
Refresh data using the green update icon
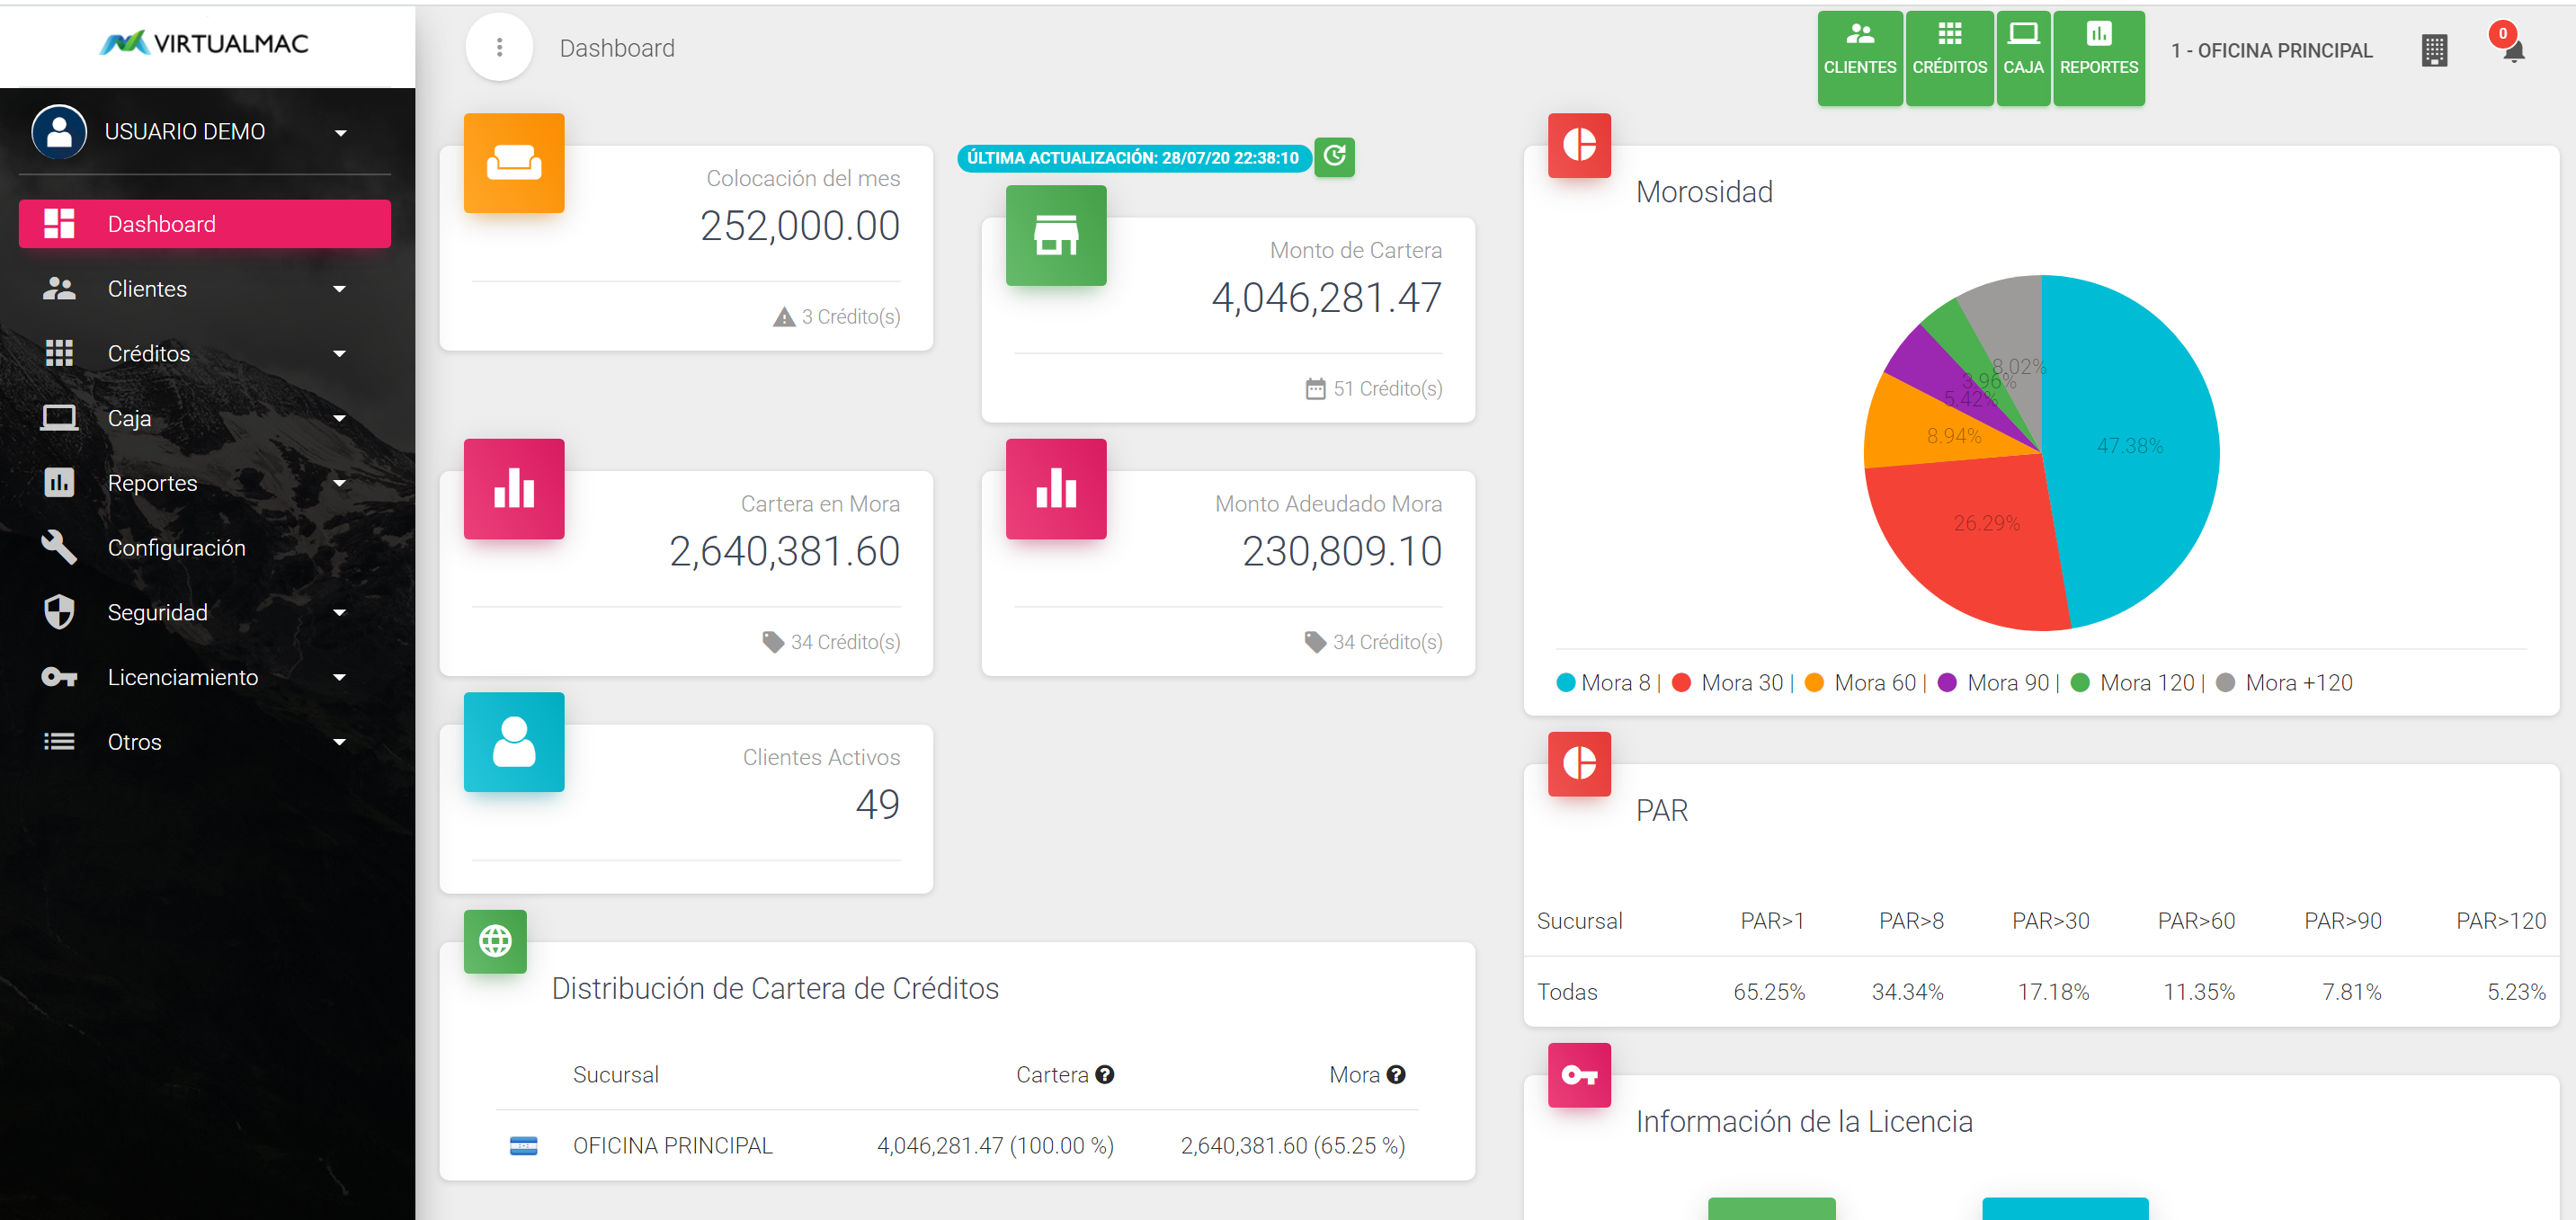point(1334,157)
